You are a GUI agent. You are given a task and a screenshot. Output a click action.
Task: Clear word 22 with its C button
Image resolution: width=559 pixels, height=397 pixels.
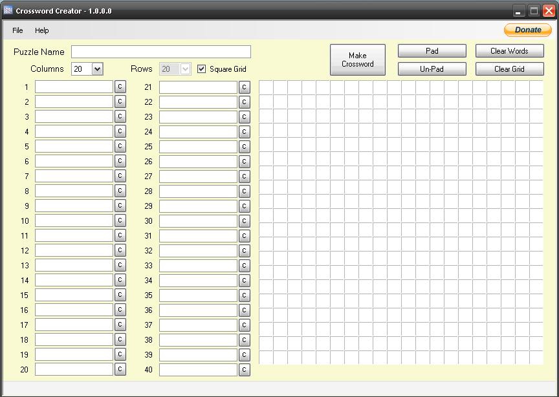tap(244, 102)
